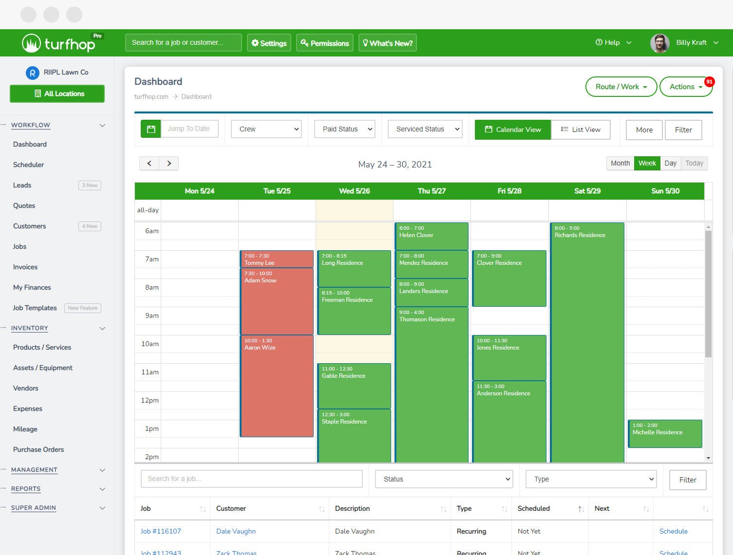733x555 pixels.
Task: Click the red 91 notification badge
Action: pos(709,82)
